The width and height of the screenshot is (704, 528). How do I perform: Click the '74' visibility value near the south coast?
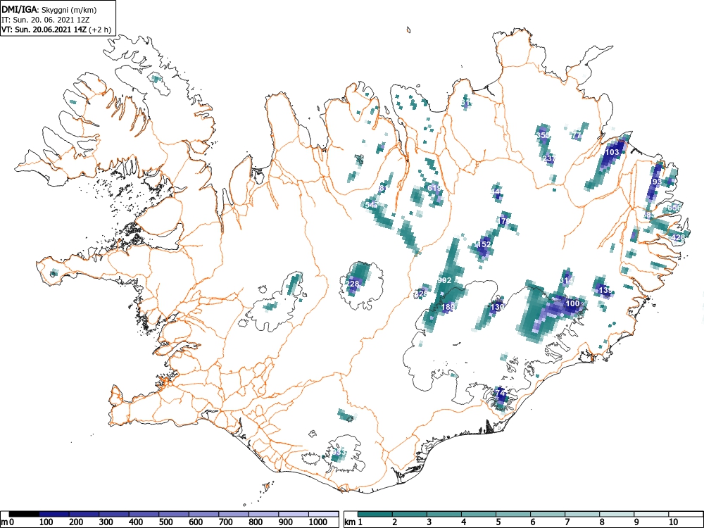[501, 393]
